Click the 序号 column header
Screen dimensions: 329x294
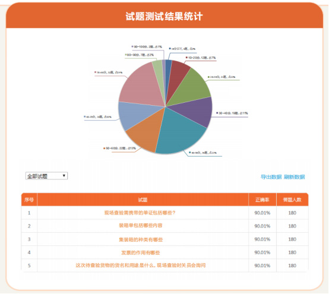click(x=29, y=200)
